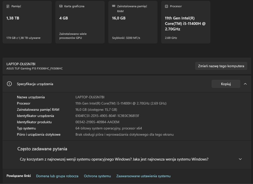The image size is (253, 184).
Task: Collapse the Specyfikacja urządzenia section chevron
Action: [245, 84]
